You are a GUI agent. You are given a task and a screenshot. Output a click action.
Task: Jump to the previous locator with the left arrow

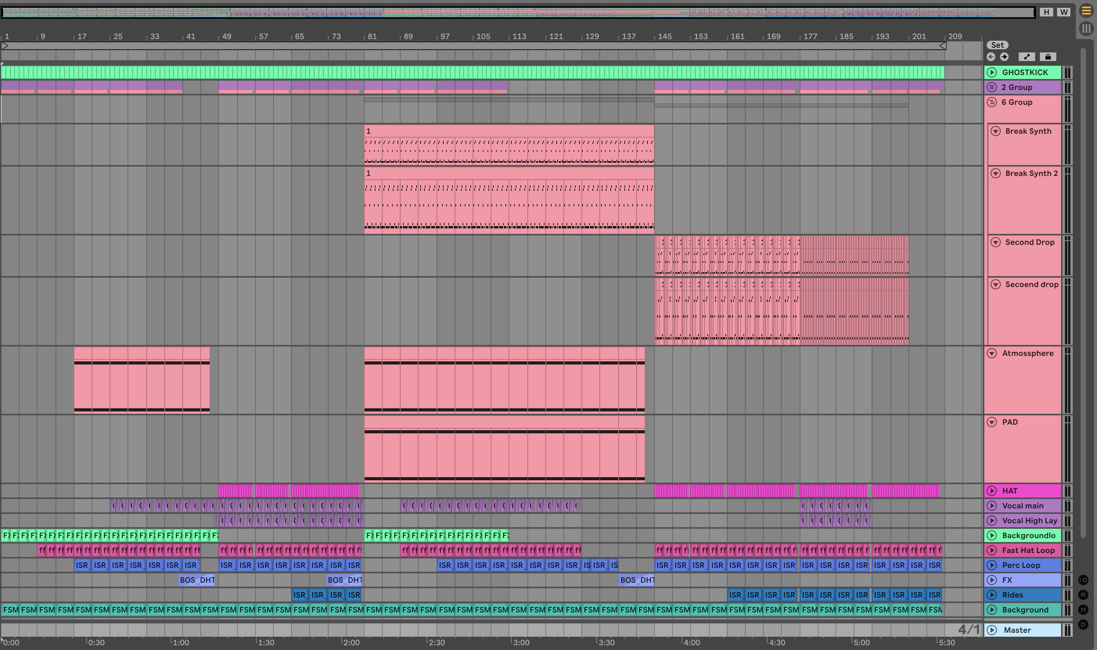coord(991,57)
